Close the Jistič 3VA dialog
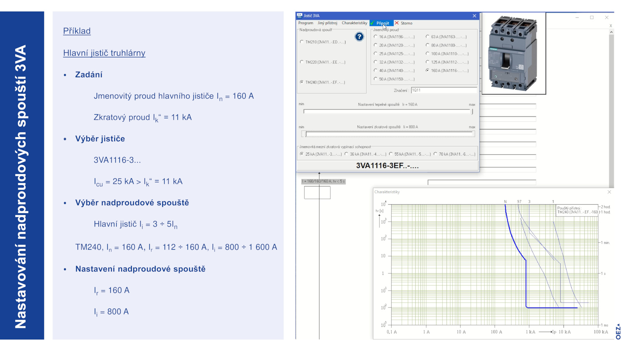Screen dimensions: 624x351 click(474, 16)
